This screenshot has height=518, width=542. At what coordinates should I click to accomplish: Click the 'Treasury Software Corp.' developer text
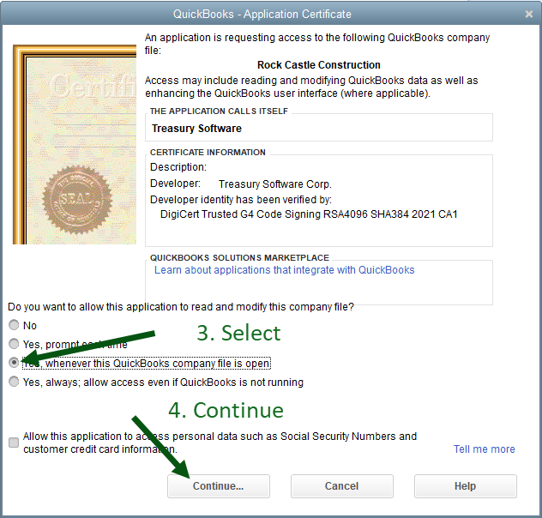pos(275,184)
